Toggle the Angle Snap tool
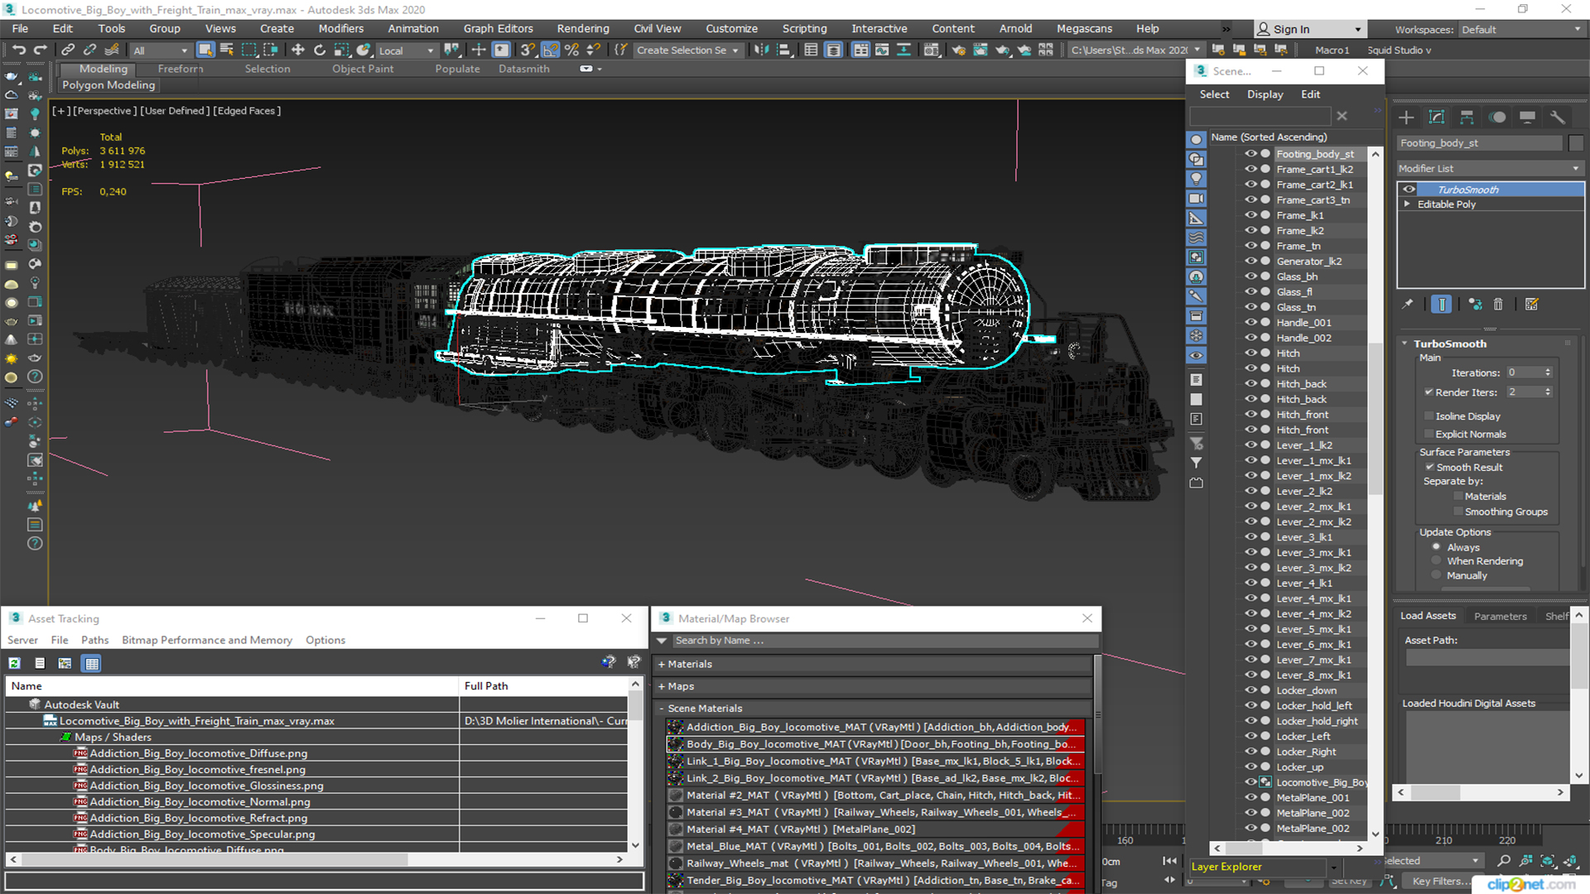Viewport: 1590px width, 894px height. [551, 50]
